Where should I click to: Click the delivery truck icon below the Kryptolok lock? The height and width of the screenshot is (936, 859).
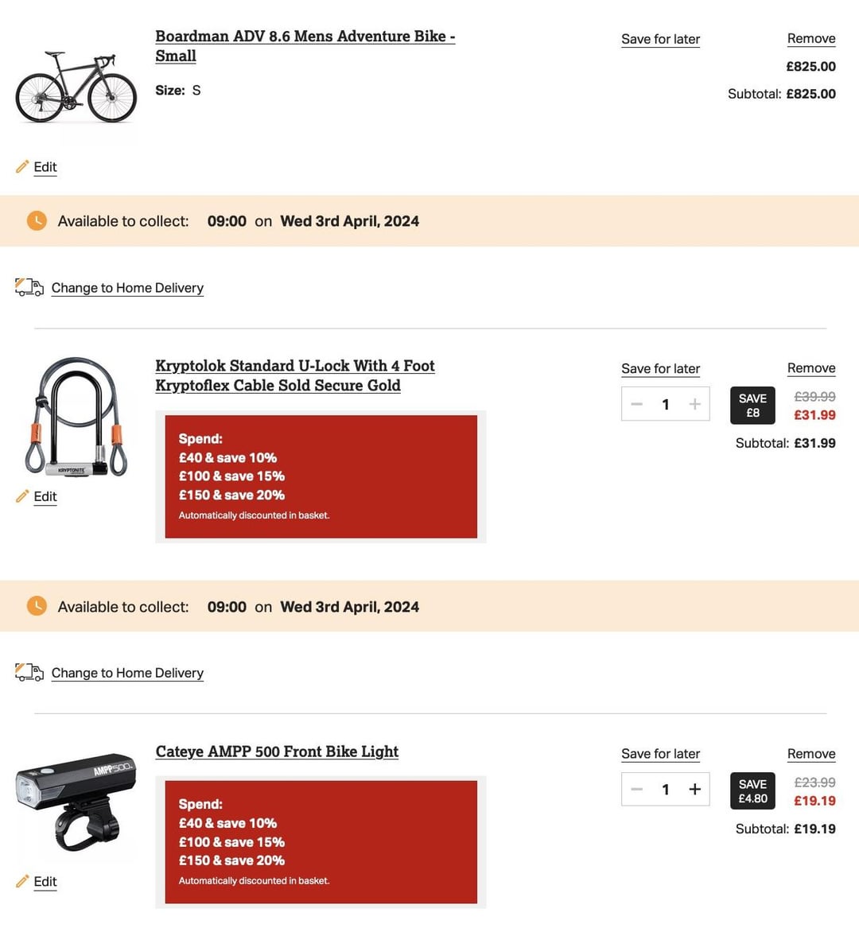(29, 672)
